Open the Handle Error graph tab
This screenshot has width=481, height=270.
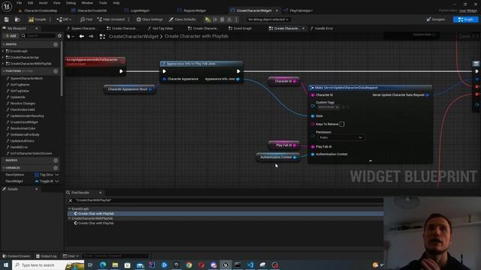tap(322, 28)
